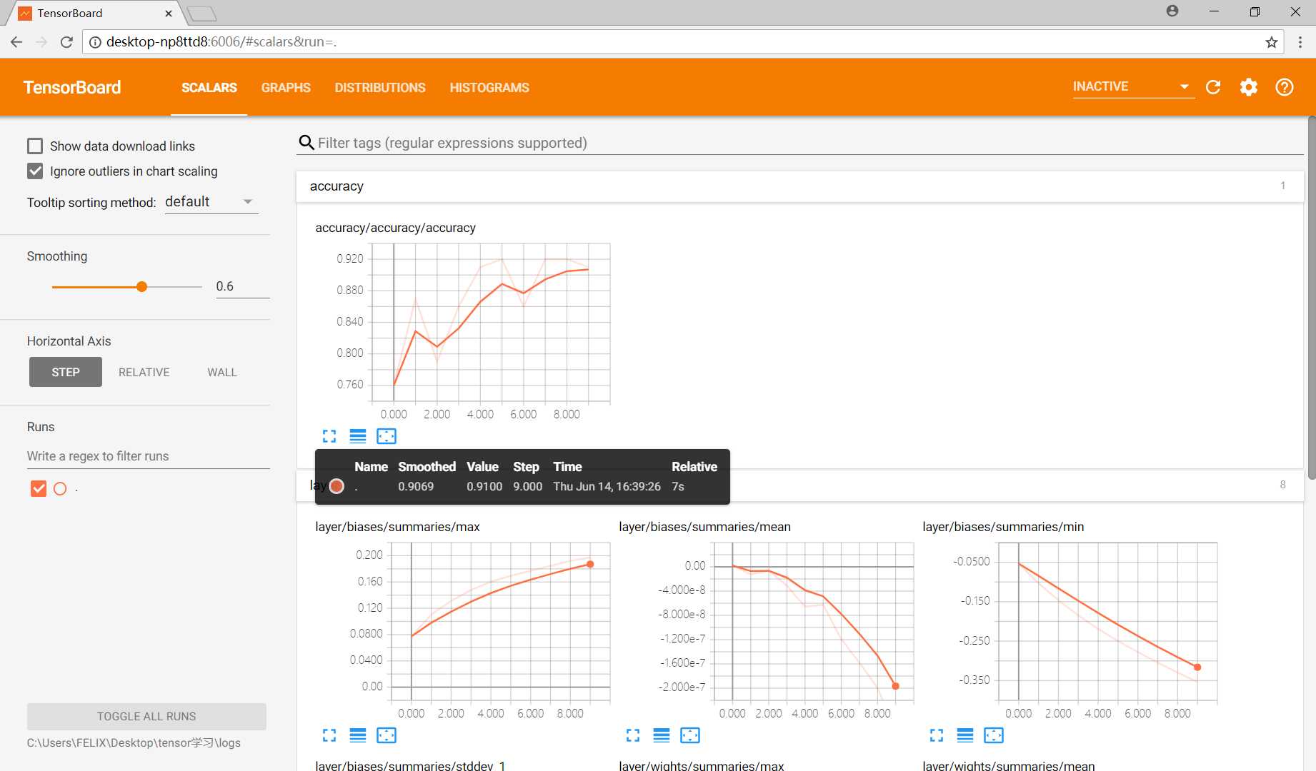Bookmark page with the star icon
The width and height of the screenshot is (1316, 771).
click(1272, 42)
